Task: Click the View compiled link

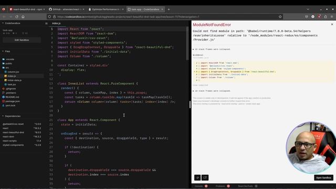Action: (201, 85)
